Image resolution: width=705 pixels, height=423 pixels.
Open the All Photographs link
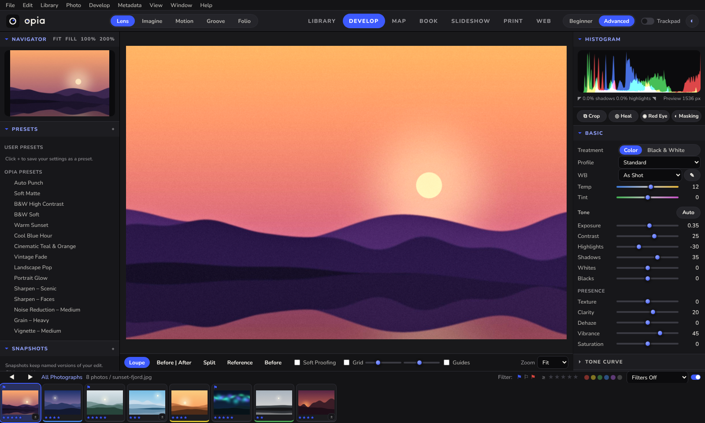(62, 377)
